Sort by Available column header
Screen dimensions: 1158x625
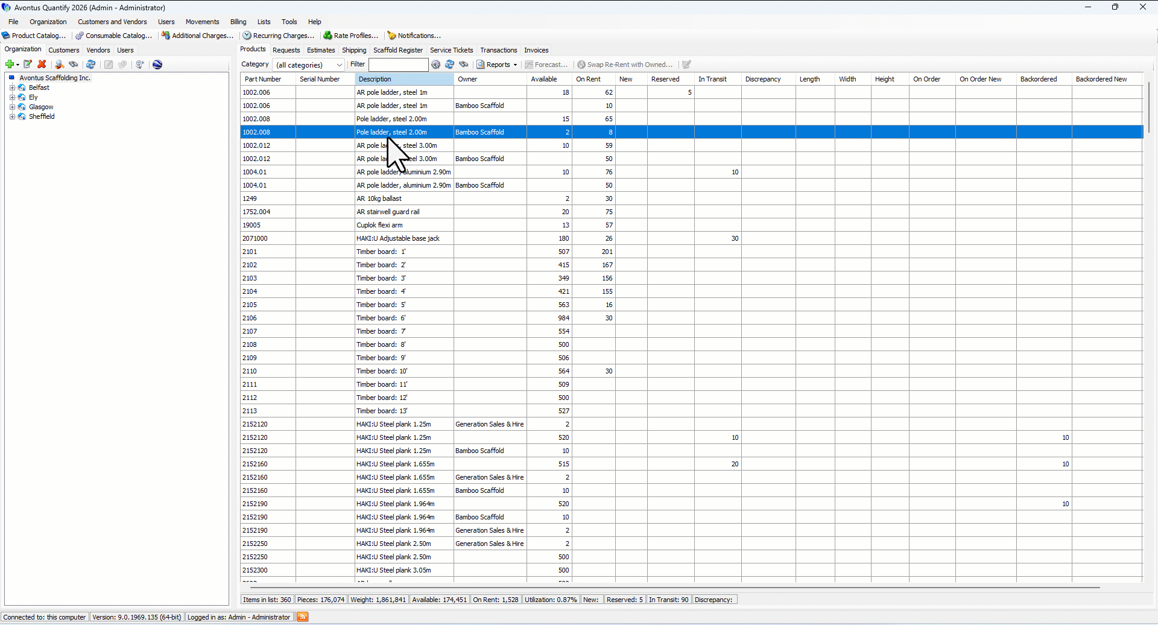pyautogui.click(x=549, y=79)
